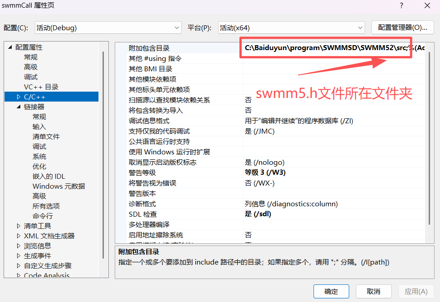Screen dimensions: 440x302
Task: Open the 配置(C) dropdown showing 活动(Debug)
Action: point(108,28)
